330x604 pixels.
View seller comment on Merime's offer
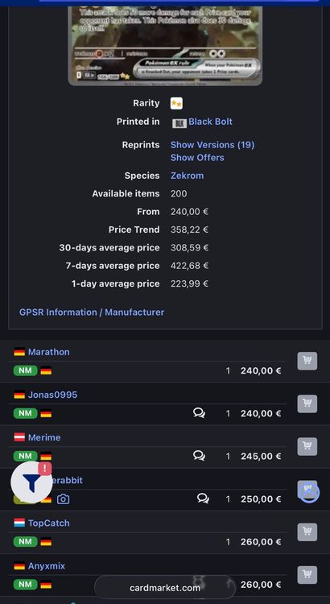(199, 456)
